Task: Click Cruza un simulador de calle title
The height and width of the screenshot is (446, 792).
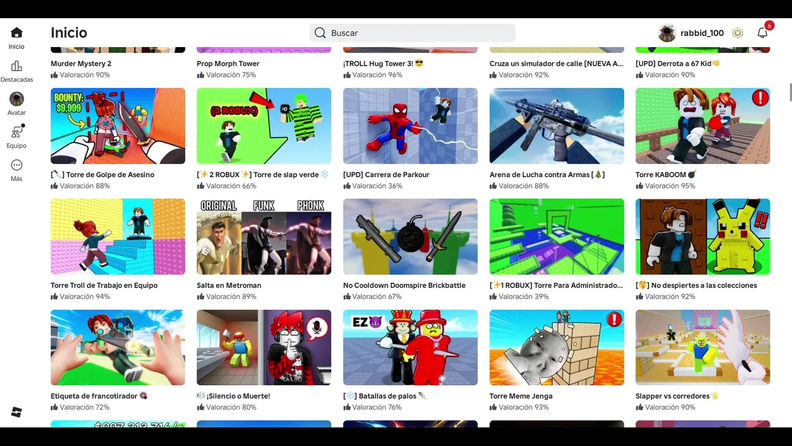Action: [556, 63]
